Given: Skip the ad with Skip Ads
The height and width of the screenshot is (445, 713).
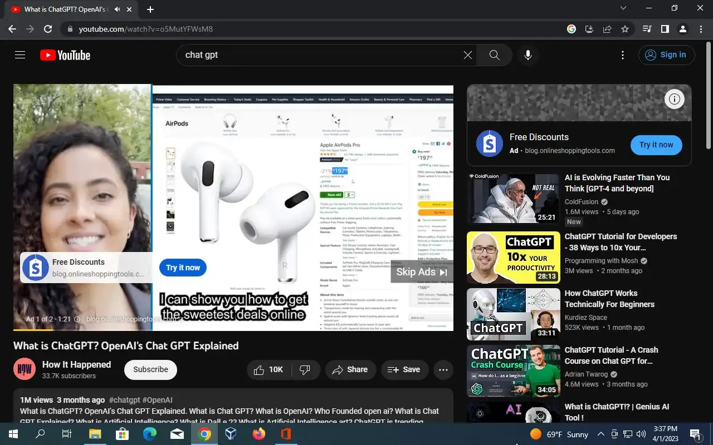Looking at the screenshot, I should [x=422, y=272].
